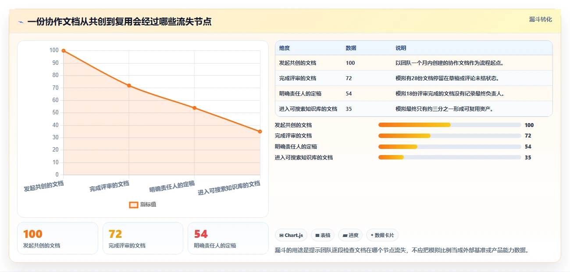Click the value 35 at the end of the progress bar
Image resolution: width=570 pixels, height=272 pixels.
coord(528,157)
